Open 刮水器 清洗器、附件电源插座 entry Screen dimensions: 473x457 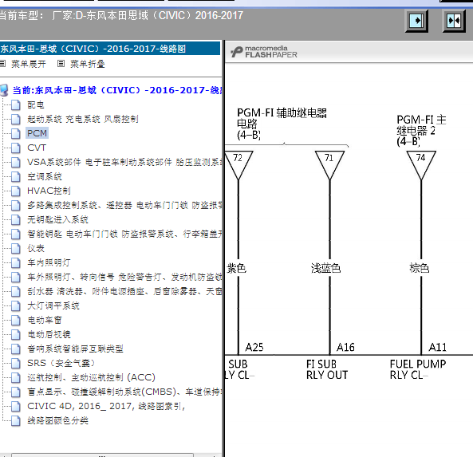124,291
